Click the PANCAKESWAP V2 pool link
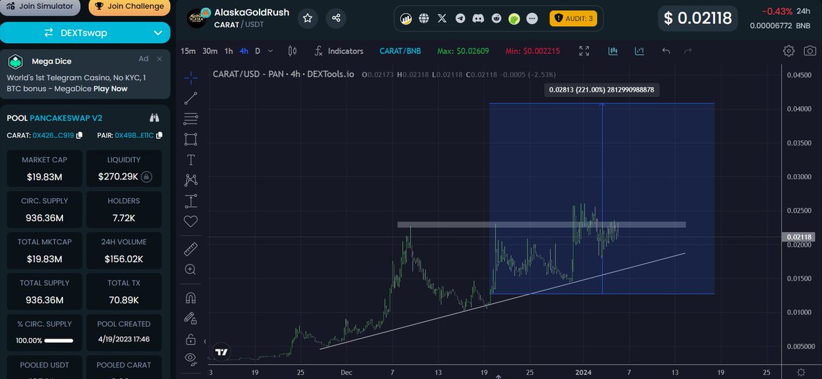Screen dimensions: 822x379 coord(66,118)
